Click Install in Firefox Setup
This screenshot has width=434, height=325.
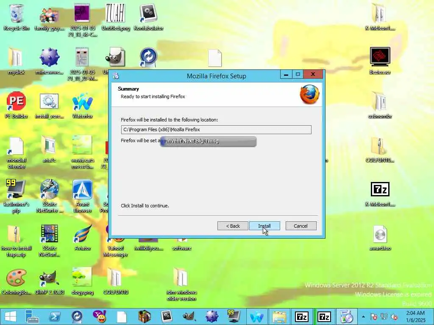click(x=264, y=226)
